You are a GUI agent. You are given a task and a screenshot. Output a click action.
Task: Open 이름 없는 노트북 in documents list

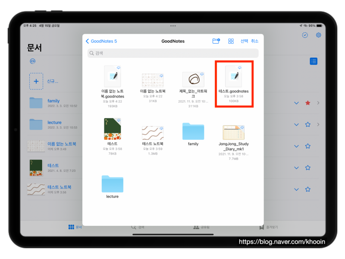52,146
